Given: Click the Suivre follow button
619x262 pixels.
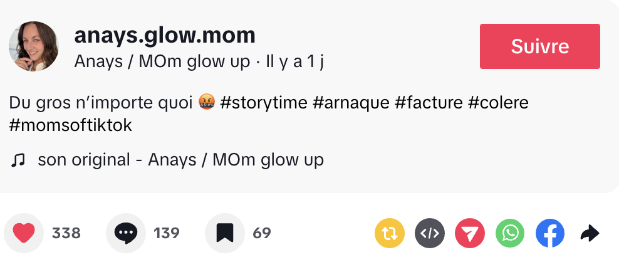Looking at the screenshot, I should [539, 46].
